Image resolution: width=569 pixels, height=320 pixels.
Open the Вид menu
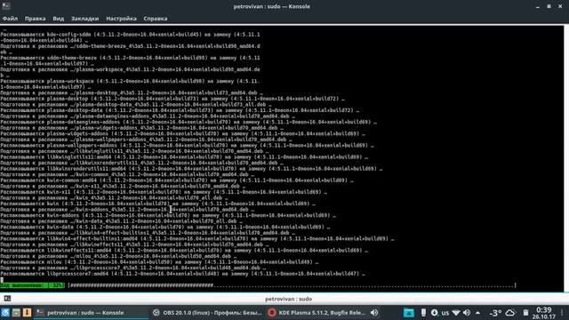(x=58, y=19)
